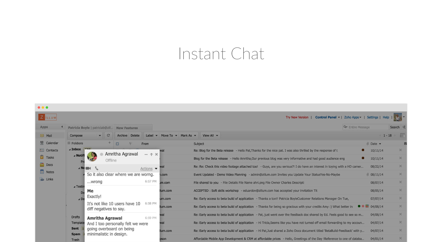Click the Archive button
This screenshot has height=242, width=443.
point(122,136)
